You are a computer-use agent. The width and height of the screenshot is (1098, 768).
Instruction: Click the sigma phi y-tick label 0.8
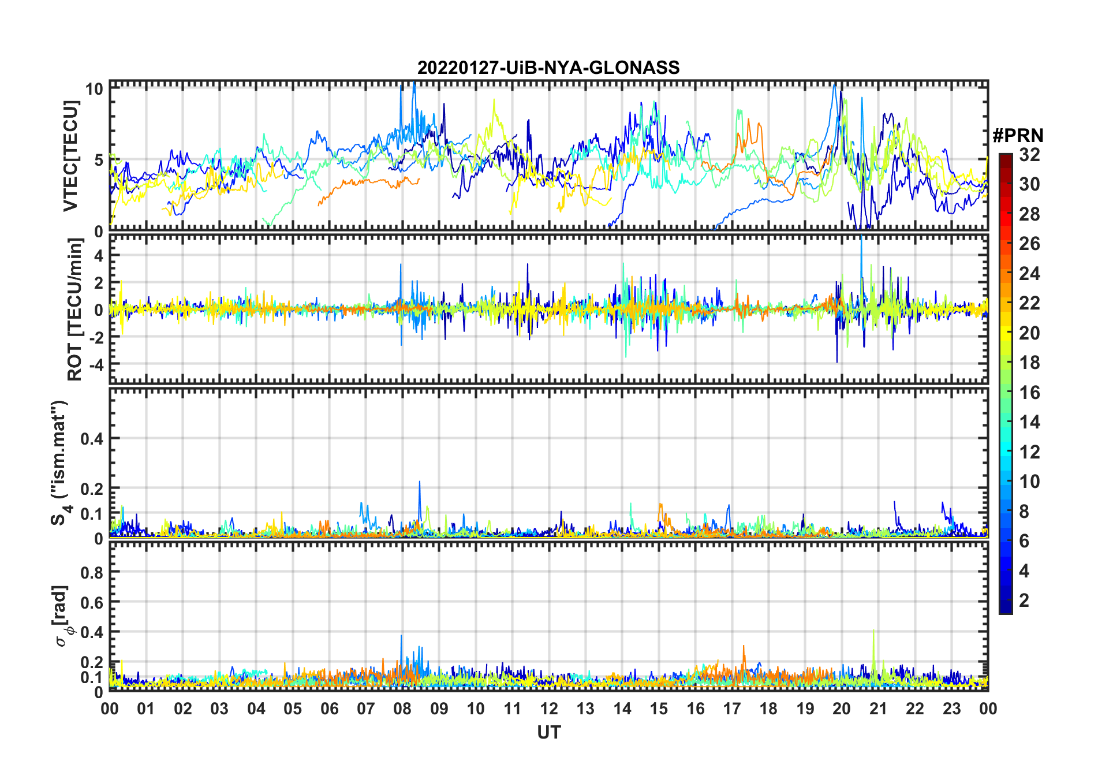point(92,572)
